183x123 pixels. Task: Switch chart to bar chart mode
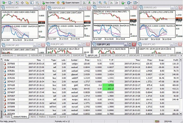tap(84, 3)
